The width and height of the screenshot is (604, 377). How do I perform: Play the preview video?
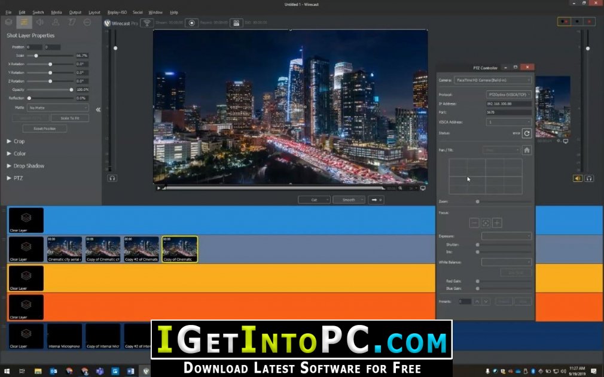tap(158, 188)
